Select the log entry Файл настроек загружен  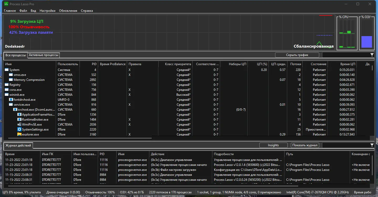174,170
